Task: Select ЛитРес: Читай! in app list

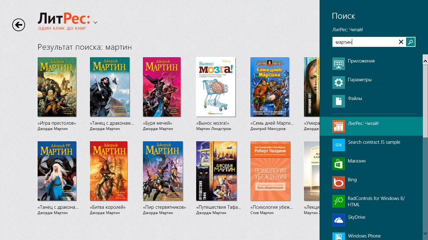Action: pos(363,123)
